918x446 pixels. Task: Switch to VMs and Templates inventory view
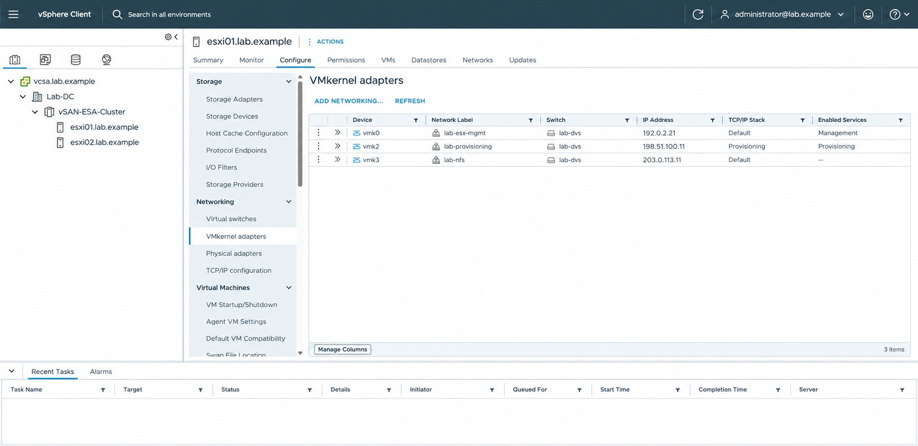[45, 60]
